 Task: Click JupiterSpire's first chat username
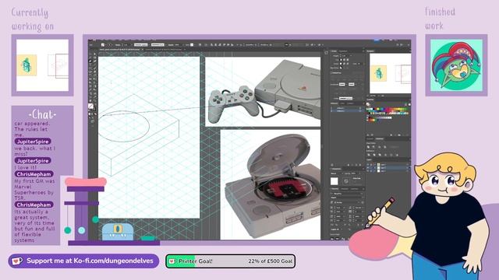pyautogui.click(x=33, y=142)
